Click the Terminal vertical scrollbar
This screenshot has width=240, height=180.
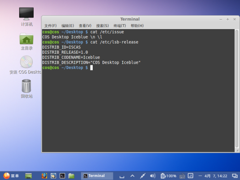pos(237,89)
